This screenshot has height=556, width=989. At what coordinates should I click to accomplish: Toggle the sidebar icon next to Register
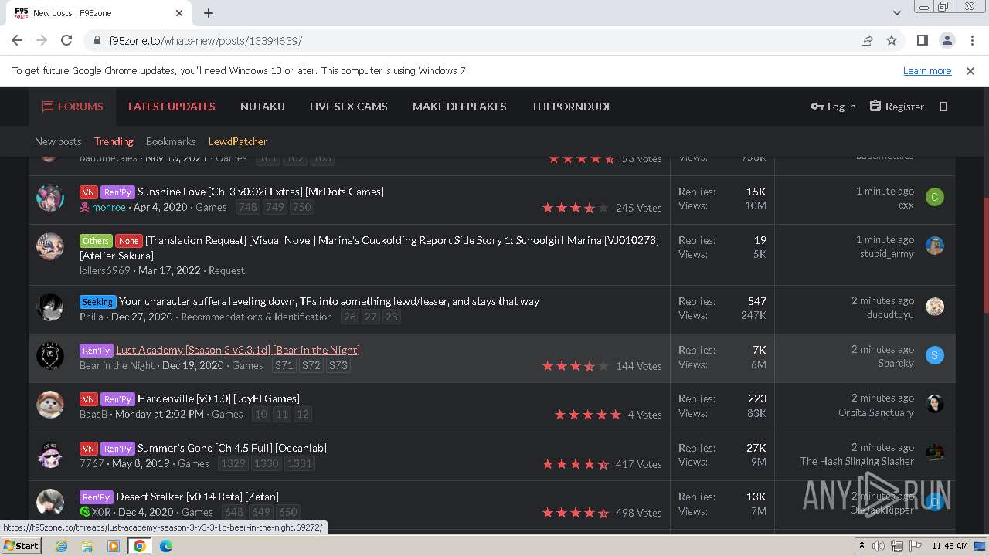point(943,107)
